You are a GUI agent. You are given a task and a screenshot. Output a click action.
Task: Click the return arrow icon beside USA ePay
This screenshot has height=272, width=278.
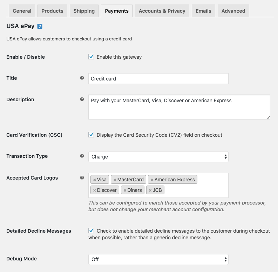click(40, 26)
